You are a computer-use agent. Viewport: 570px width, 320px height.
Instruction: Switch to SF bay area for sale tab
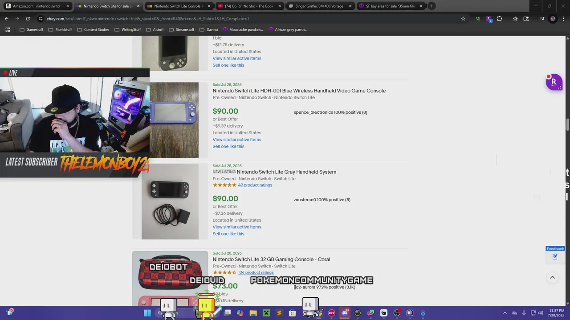click(x=391, y=6)
